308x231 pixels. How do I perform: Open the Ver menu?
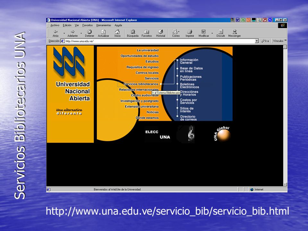click(77, 25)
